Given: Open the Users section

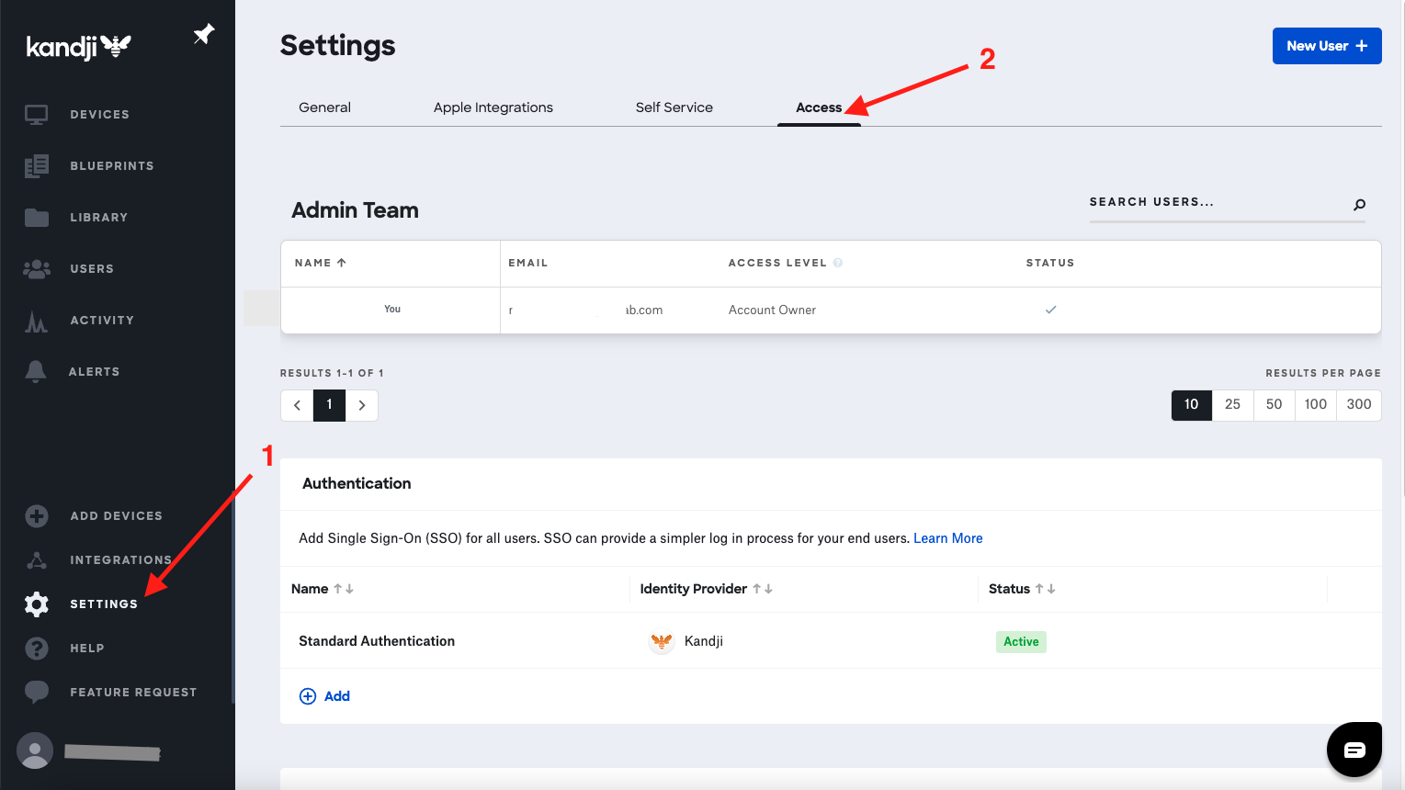Looking at the screenshot, I should (x=91, y=268).
